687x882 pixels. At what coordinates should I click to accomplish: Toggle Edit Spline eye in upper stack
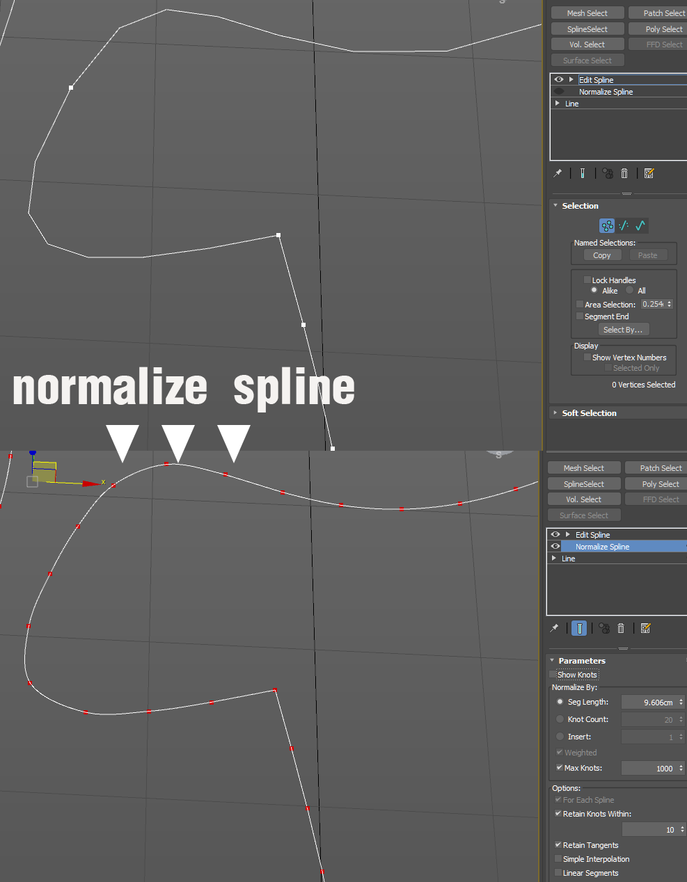[559, 79]
